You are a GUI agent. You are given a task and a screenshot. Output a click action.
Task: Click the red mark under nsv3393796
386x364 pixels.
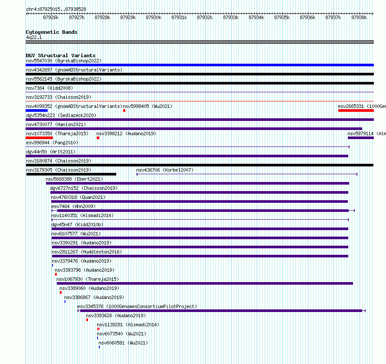[x=56, y=274]
